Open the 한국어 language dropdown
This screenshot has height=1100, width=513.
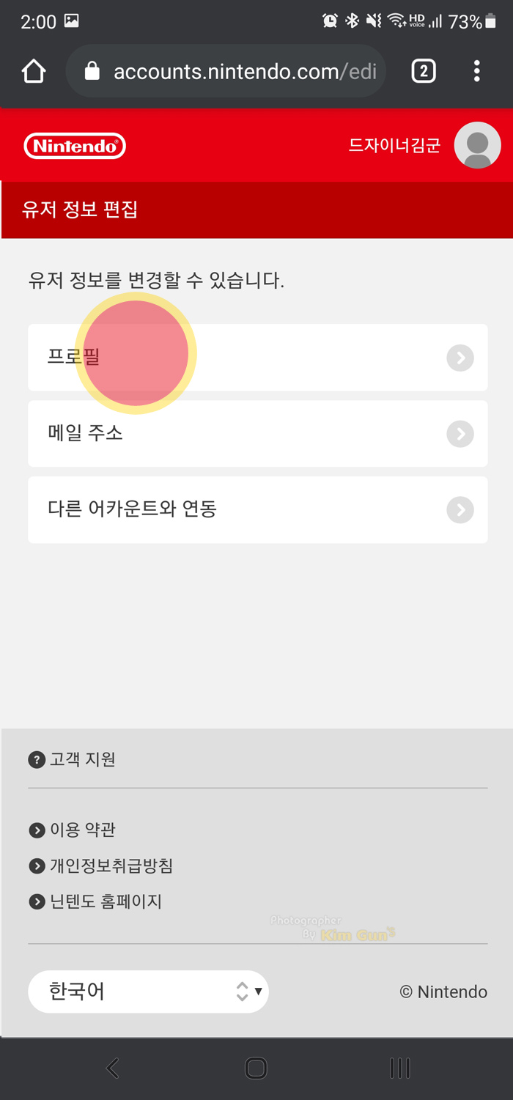point(148,992)
